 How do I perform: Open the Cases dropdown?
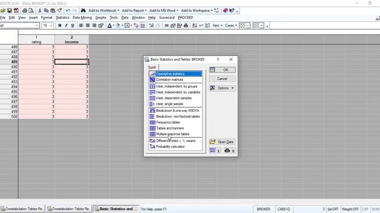click(x=231, y=25)
